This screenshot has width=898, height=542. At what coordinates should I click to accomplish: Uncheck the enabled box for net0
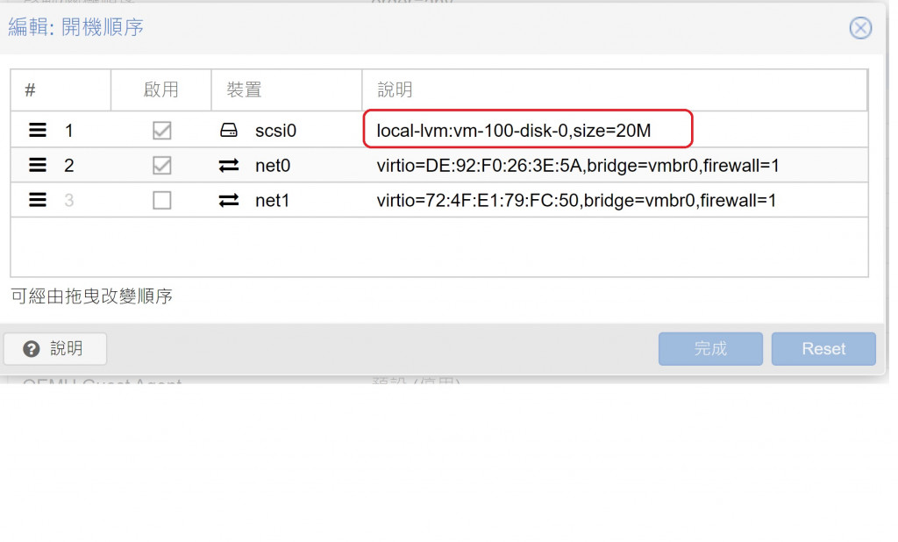click(x=162, y=166)
